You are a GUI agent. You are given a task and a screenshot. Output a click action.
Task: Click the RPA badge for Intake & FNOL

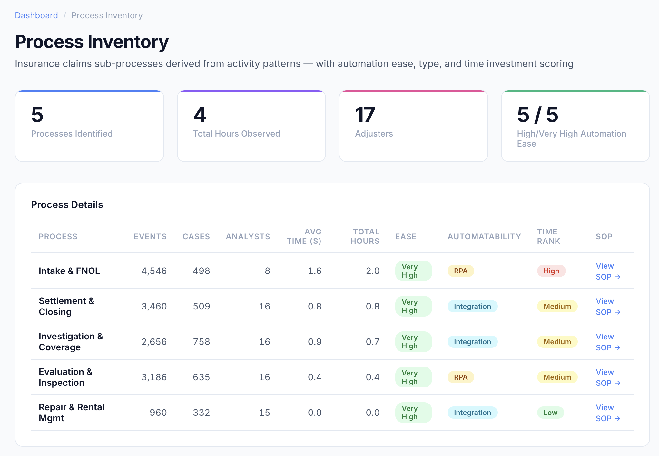coord(460,271)
